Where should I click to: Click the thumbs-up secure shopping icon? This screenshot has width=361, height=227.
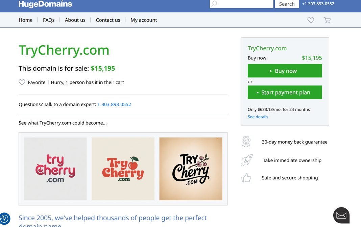point(246,178)
